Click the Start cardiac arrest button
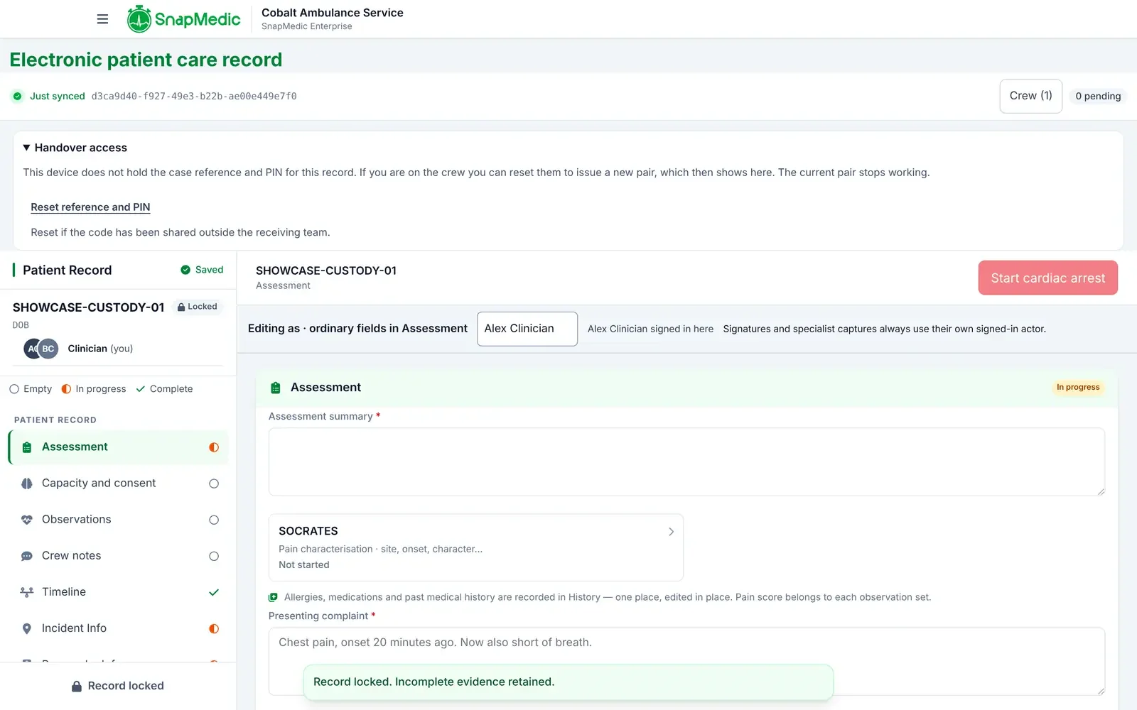 1048,278
